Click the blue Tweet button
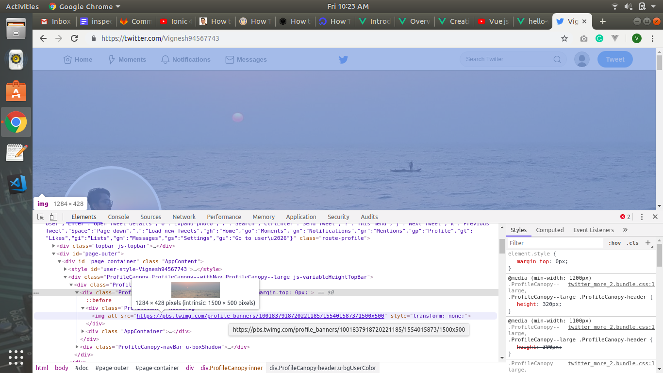663x373 pixels. point(615,59)
